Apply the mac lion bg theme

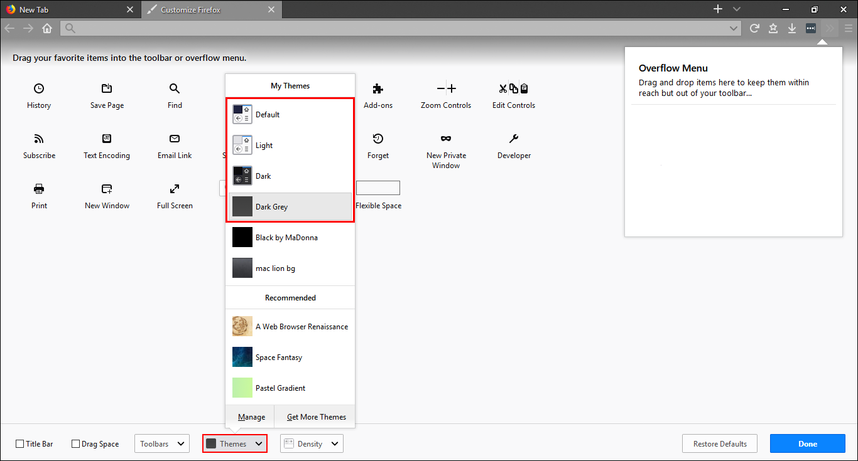pos(290,268)
